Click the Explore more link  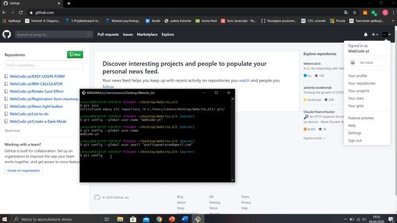tap(314, 138)
